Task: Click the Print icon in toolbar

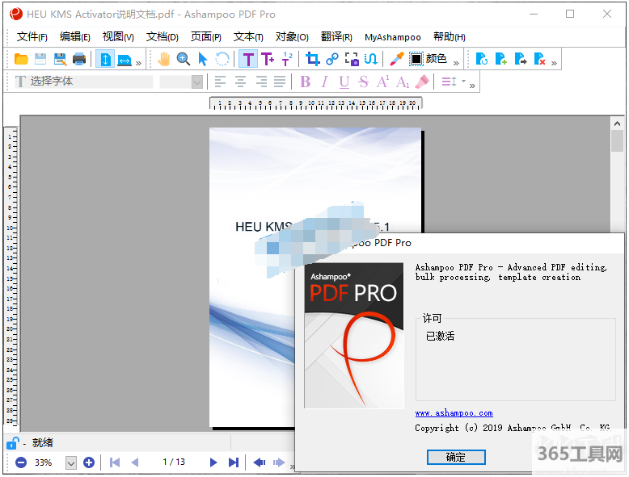Action: [79, 59]
